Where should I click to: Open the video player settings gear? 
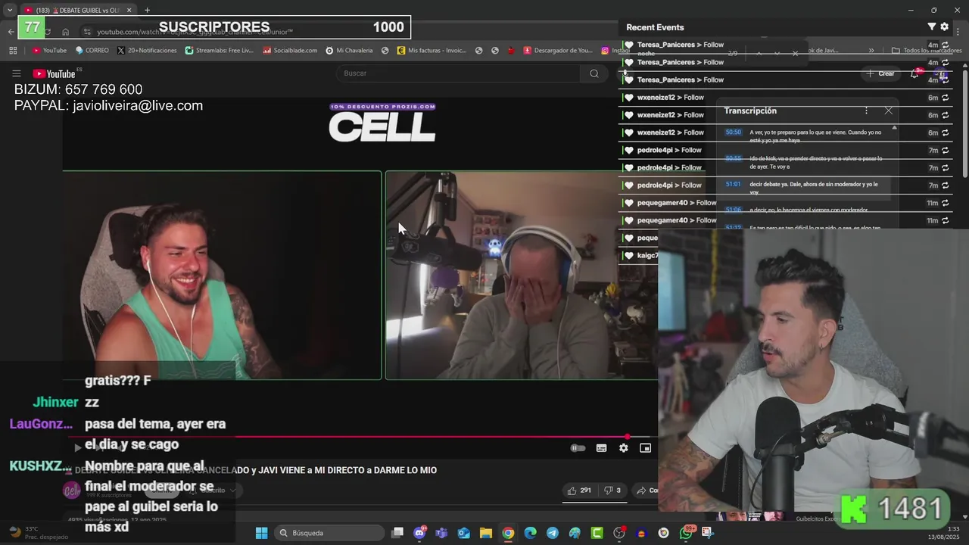[x=623, y=448]
